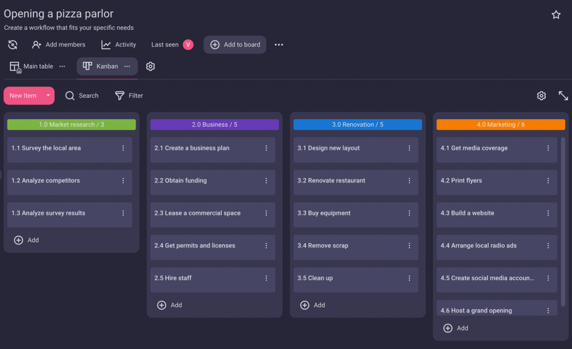Image resolution: width=572 pixels, height=349 pixels.
Task: Click the Add to board button
Action: tap(235, 45)
